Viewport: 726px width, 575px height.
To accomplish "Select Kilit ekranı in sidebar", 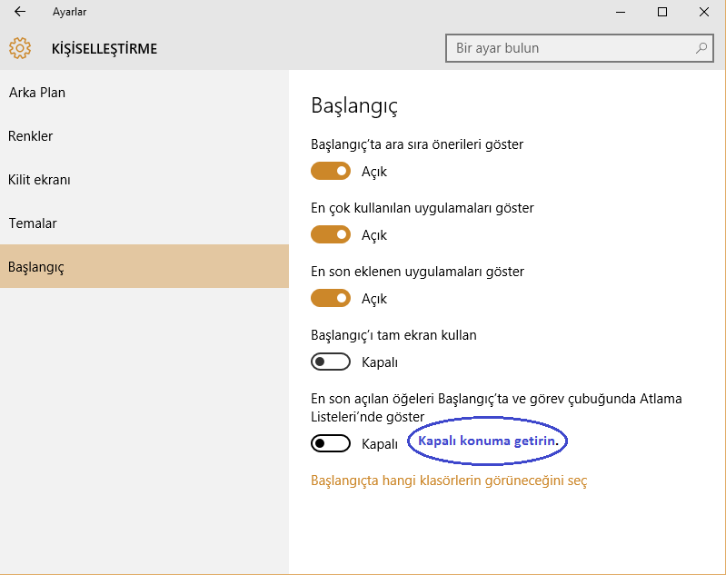I will click(x=40, y=180).
